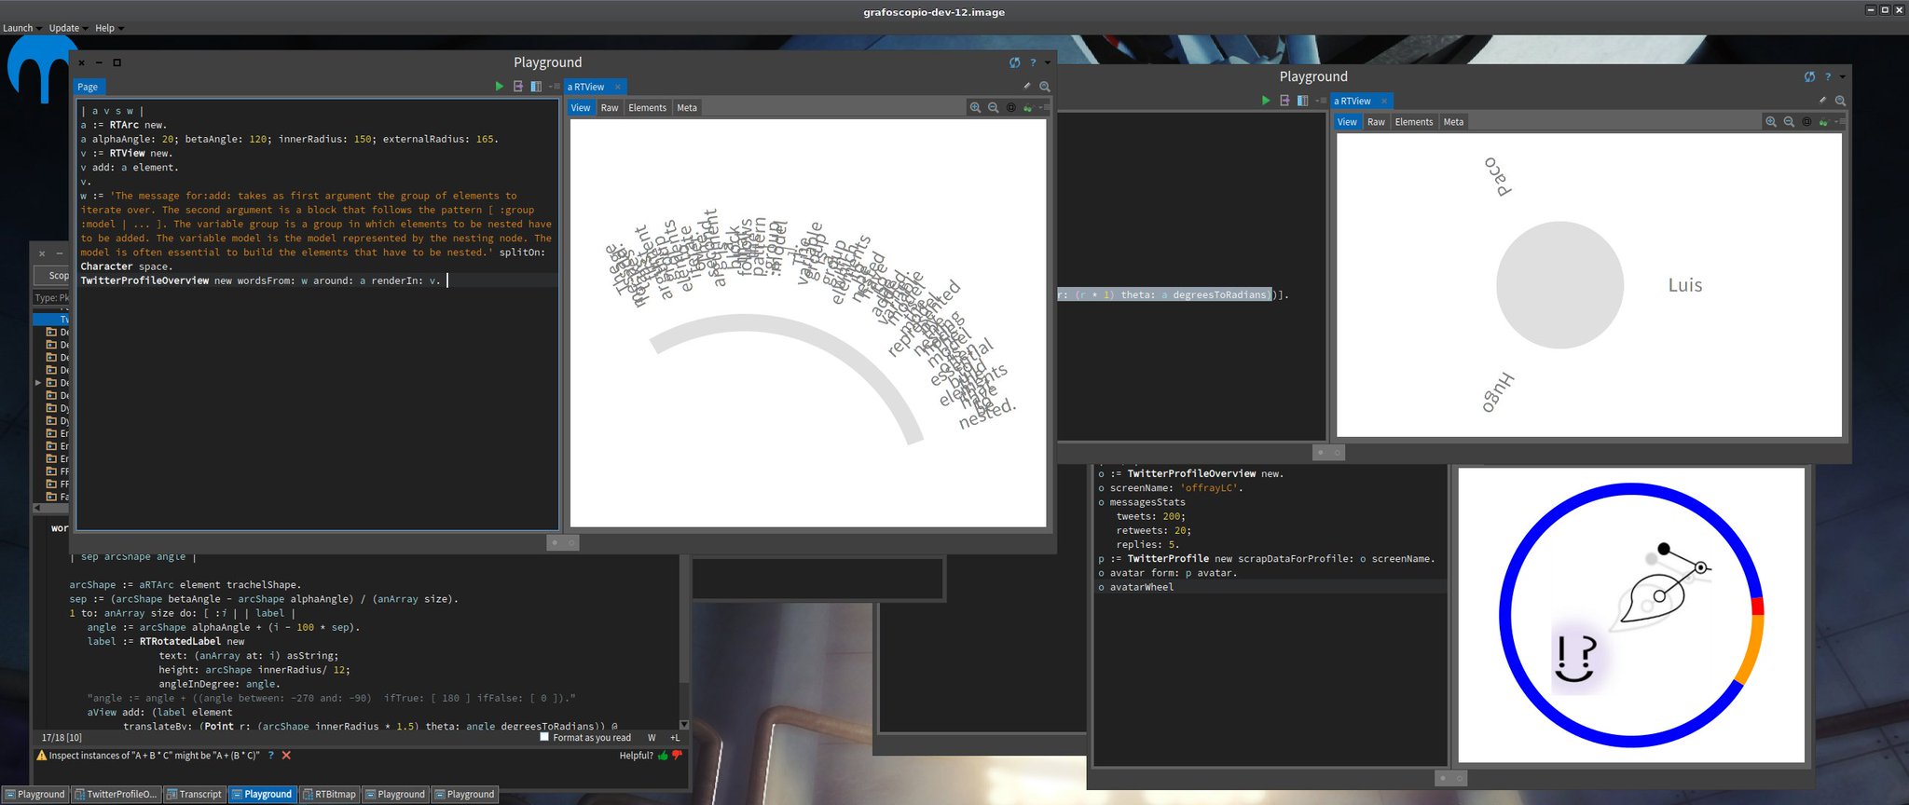Click the thumbs up icon next to Helpful?

pyautogui.click(x=663, y=756)
